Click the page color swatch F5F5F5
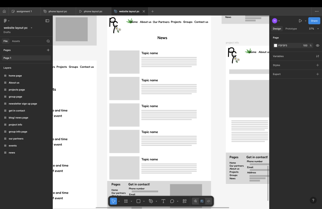322x209 pixels. [275, 46]
